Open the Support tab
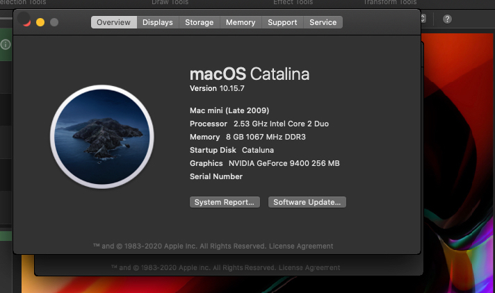The height and width of the screenshot is (293, 495). 282,22
